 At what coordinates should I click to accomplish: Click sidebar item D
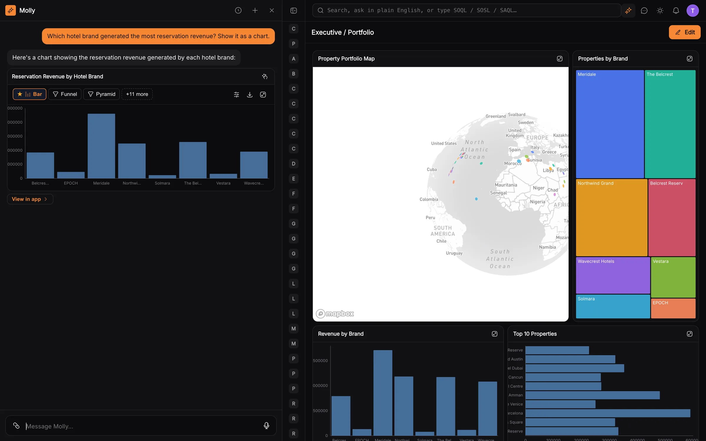tap(293, 164)
